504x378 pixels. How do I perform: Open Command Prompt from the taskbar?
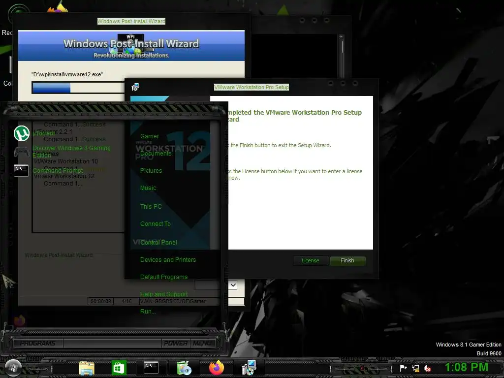coord(151,367)
